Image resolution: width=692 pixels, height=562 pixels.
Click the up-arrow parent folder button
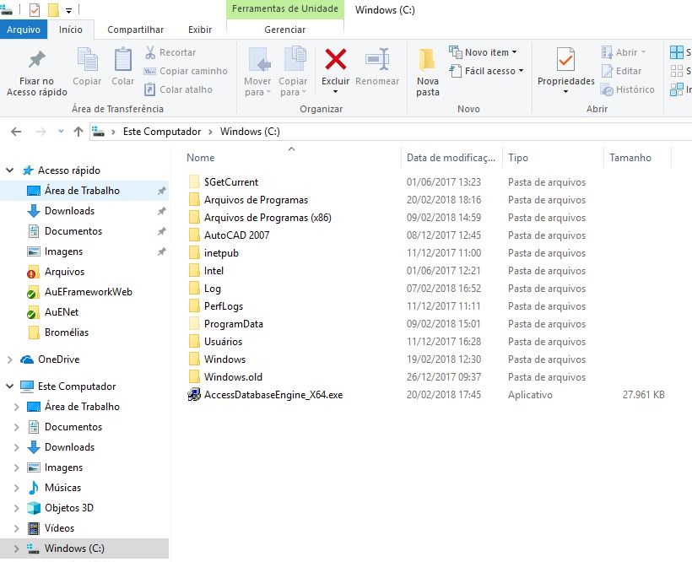[78, 132]
